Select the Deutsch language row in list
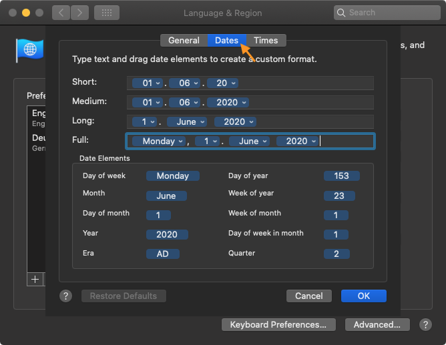The image size is (446, 345). [x=37, y=143]
